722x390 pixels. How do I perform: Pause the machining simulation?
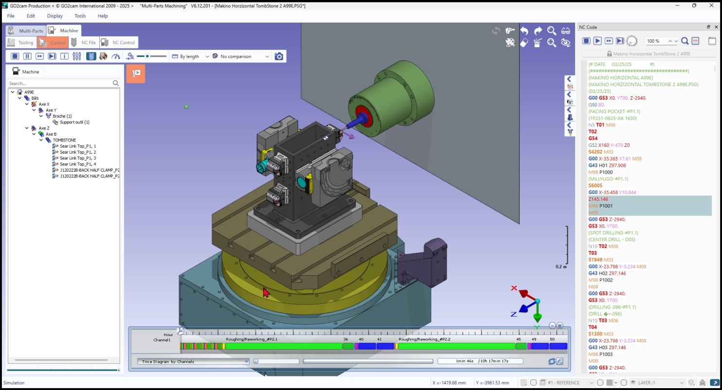coord(27,56)
